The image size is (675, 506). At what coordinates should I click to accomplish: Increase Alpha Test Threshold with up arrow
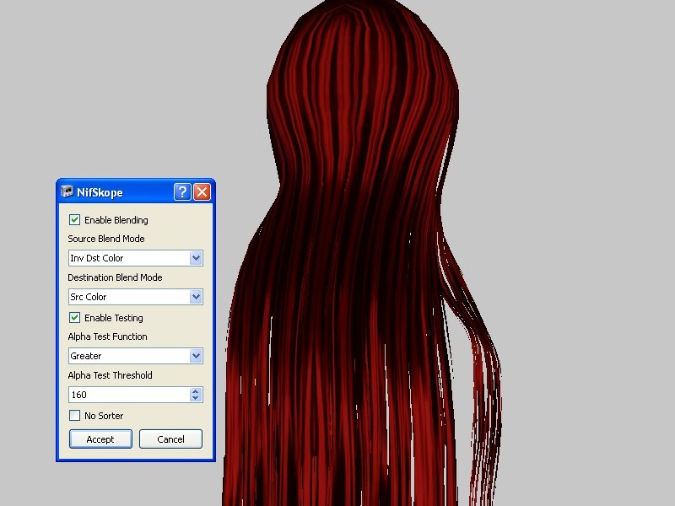[x=196, y=391]
